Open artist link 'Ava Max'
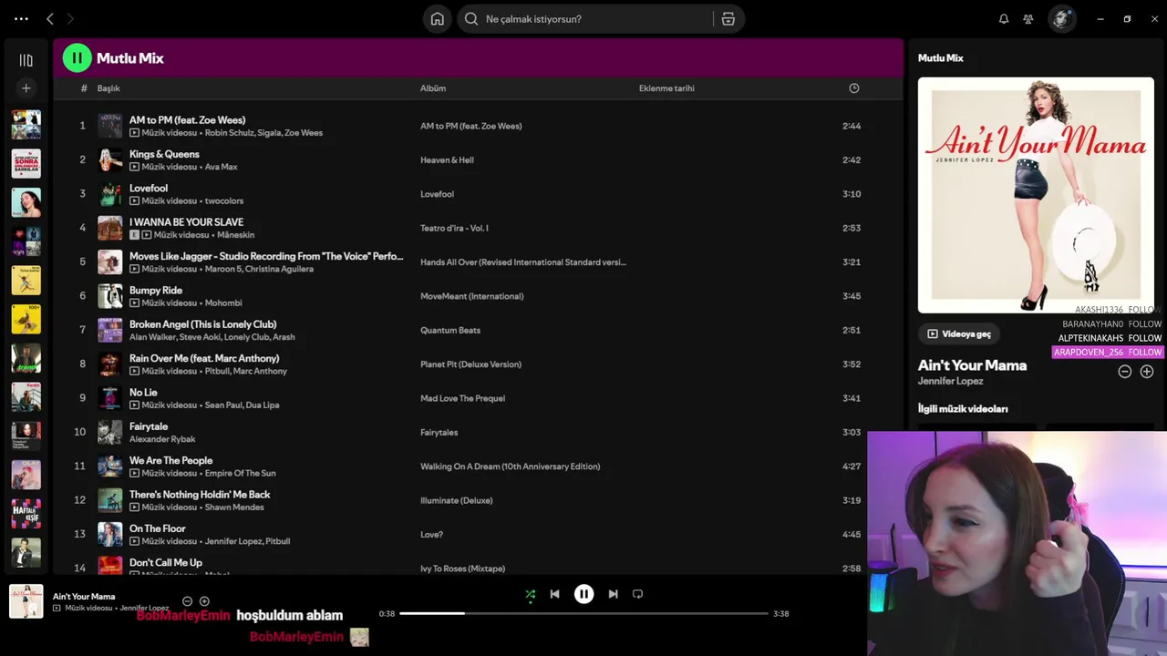 (221, 167)
